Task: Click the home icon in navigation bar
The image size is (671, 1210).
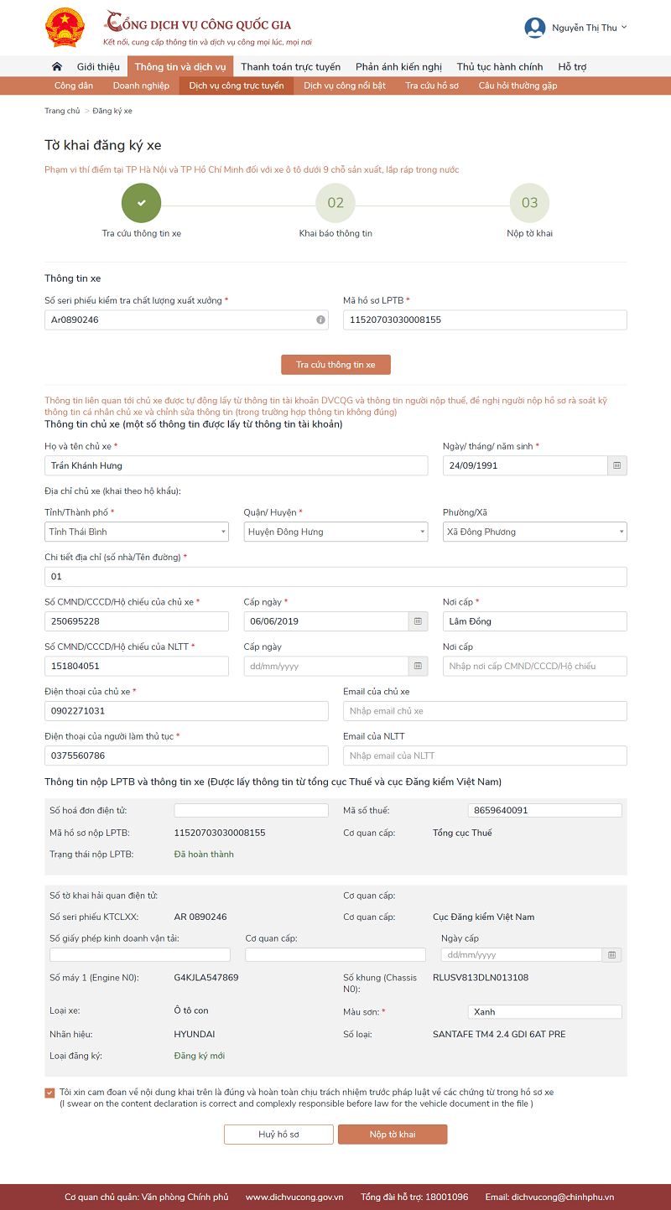Action: pyautogui.click(x=57, y=67)
